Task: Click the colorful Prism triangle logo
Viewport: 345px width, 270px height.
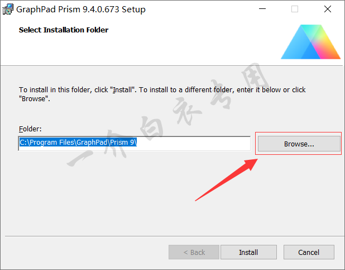Action: pos(311,41)
